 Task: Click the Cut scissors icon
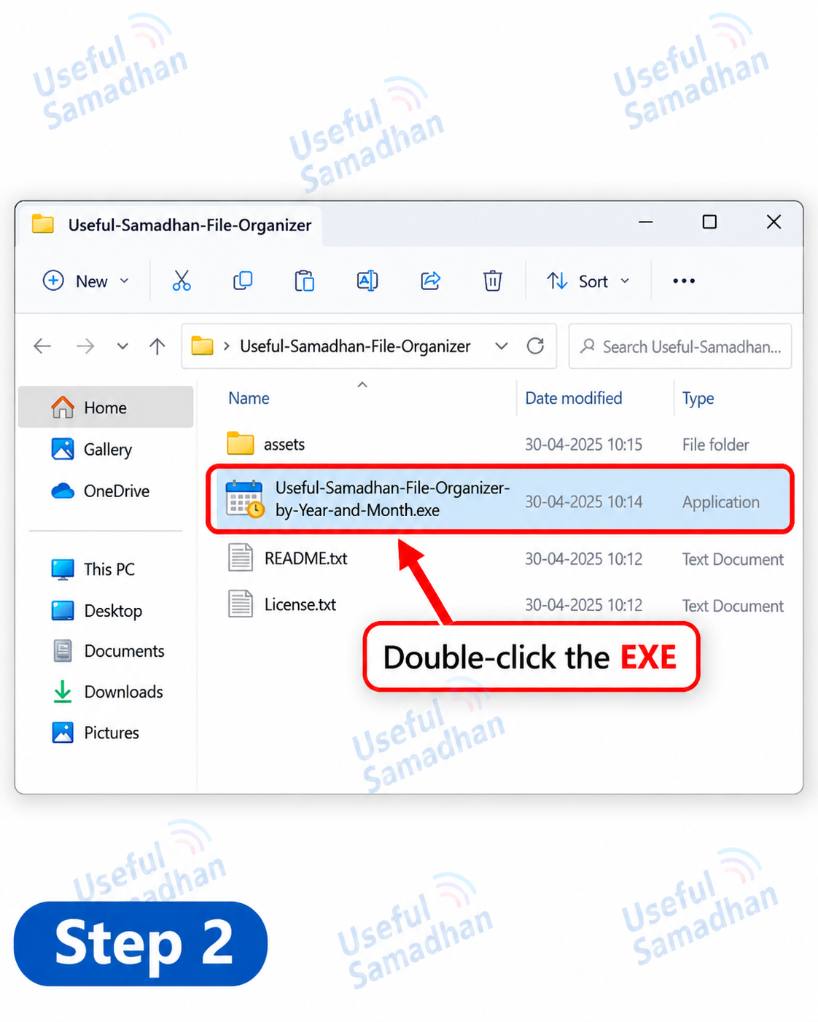182,281
